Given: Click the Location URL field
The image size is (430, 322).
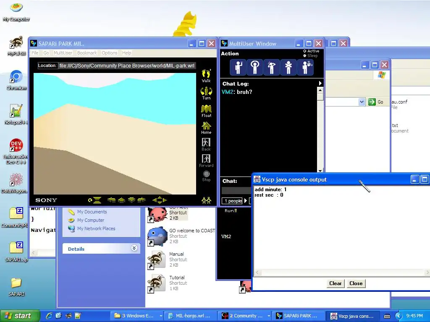Looking at the screenshot, I should pyautogui.click(x=127, y=66).
